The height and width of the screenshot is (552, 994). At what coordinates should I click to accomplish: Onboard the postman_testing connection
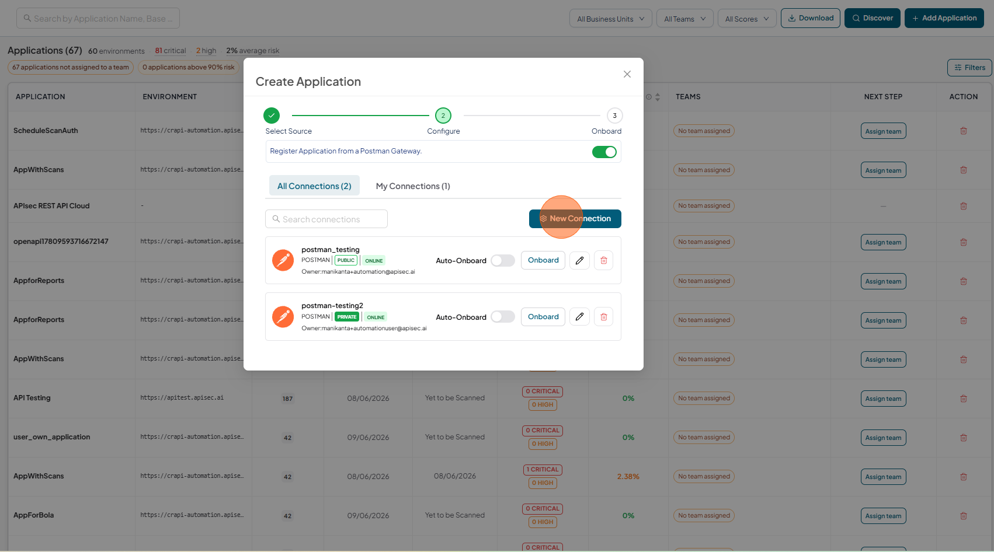coord(543,260)
